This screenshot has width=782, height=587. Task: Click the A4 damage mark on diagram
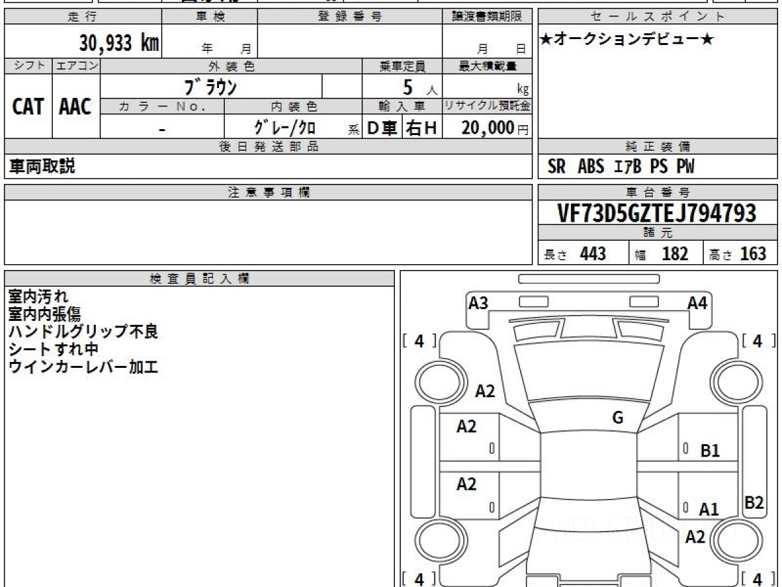click(x=697, y=303)
